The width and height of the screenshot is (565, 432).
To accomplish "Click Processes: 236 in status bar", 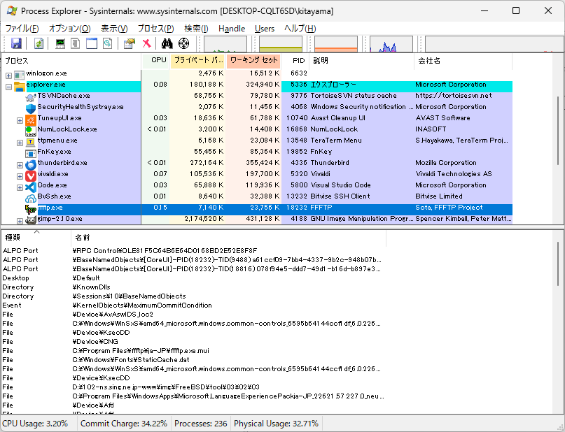I will 201,424.
